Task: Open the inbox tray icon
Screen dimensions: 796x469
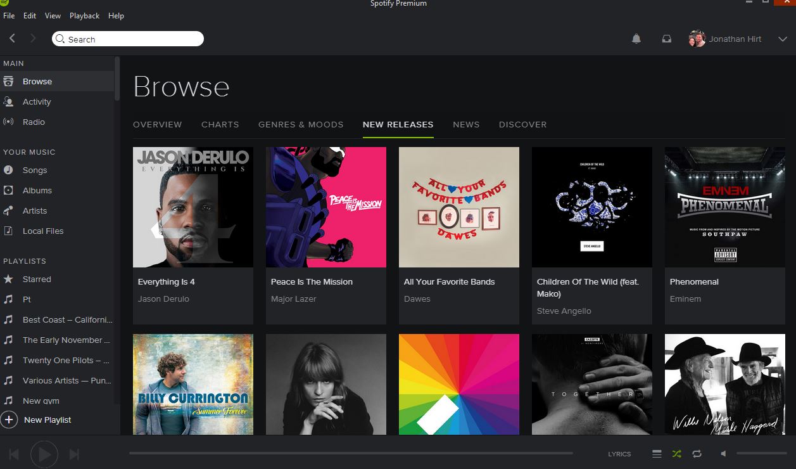Action: click(x=666, y=39)
